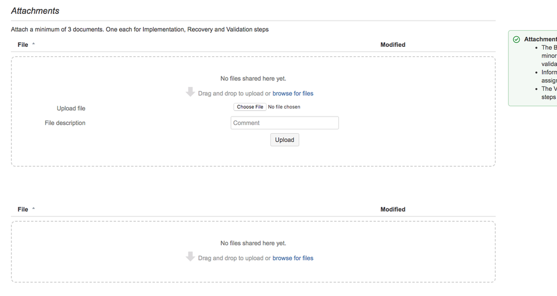Viewport: 557px width, 296px height.
Task: Sort the first table by File column header
Action: point(23,45)
